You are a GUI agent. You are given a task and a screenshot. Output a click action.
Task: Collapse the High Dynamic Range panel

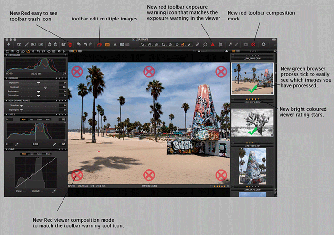point(6,101)
